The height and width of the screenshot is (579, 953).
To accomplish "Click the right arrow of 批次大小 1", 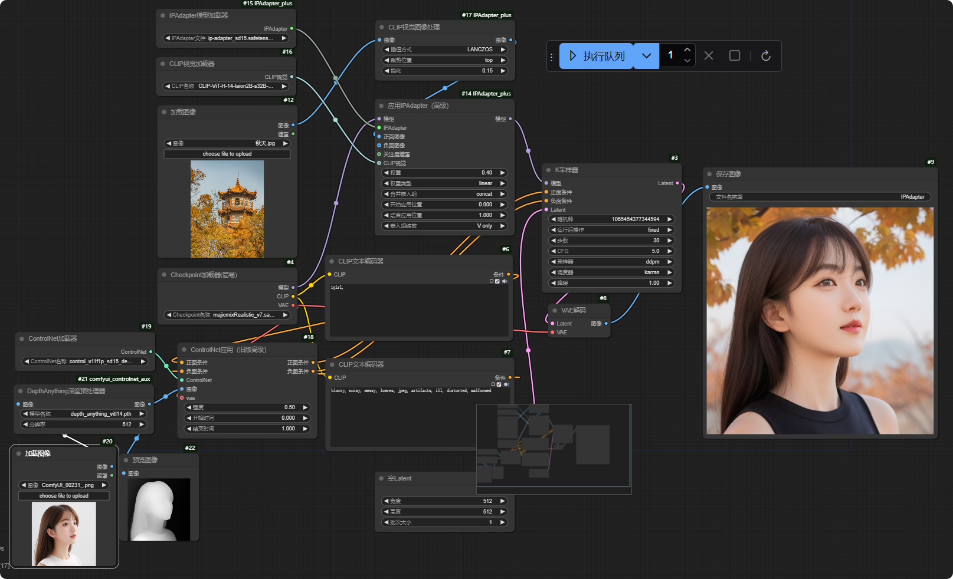I will [x=503, y=522].
